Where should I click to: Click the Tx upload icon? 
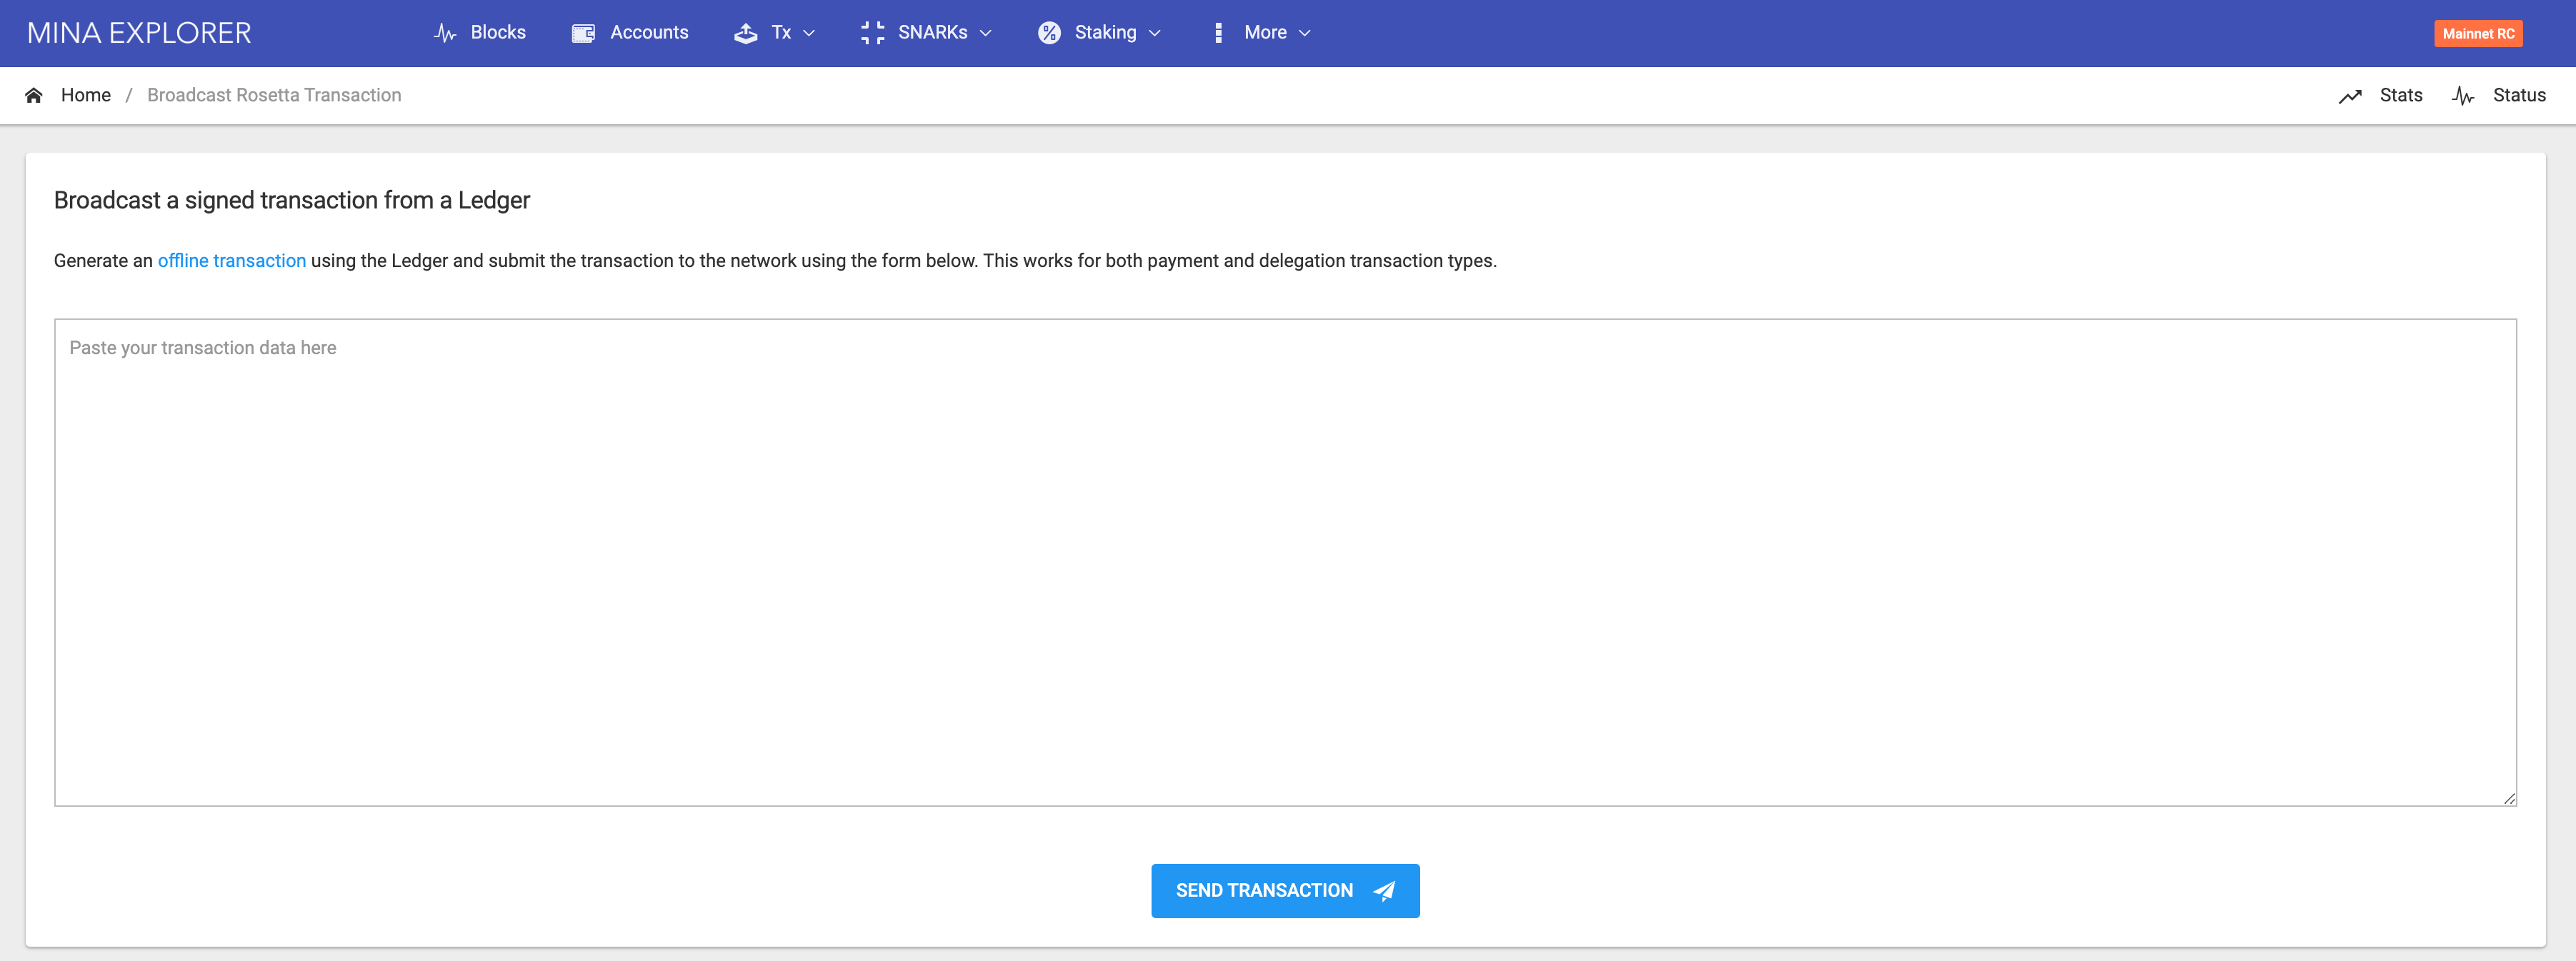click(746, 33)
